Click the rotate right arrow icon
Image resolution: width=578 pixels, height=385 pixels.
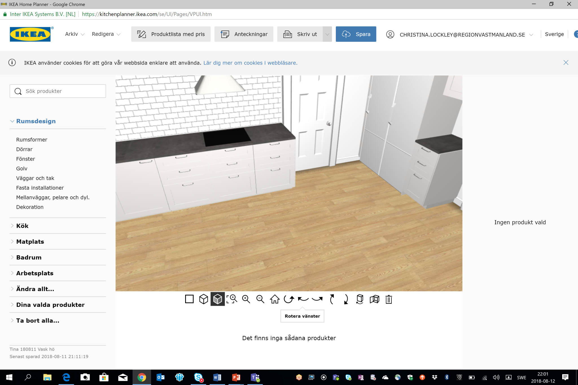pos(317,299)
